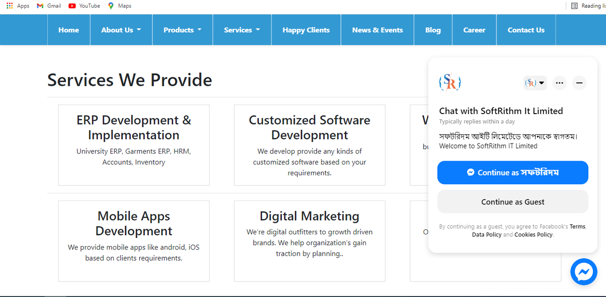Open the three-dots chat options menu
The width and height of the screenshot is (606, 297).
coord(559,83)
